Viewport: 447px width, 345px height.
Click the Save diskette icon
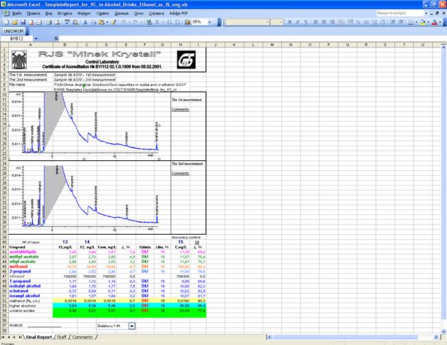coord(23,22)
